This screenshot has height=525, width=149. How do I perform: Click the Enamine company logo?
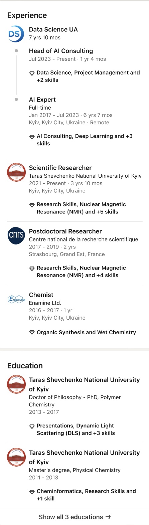coord(16,299)
